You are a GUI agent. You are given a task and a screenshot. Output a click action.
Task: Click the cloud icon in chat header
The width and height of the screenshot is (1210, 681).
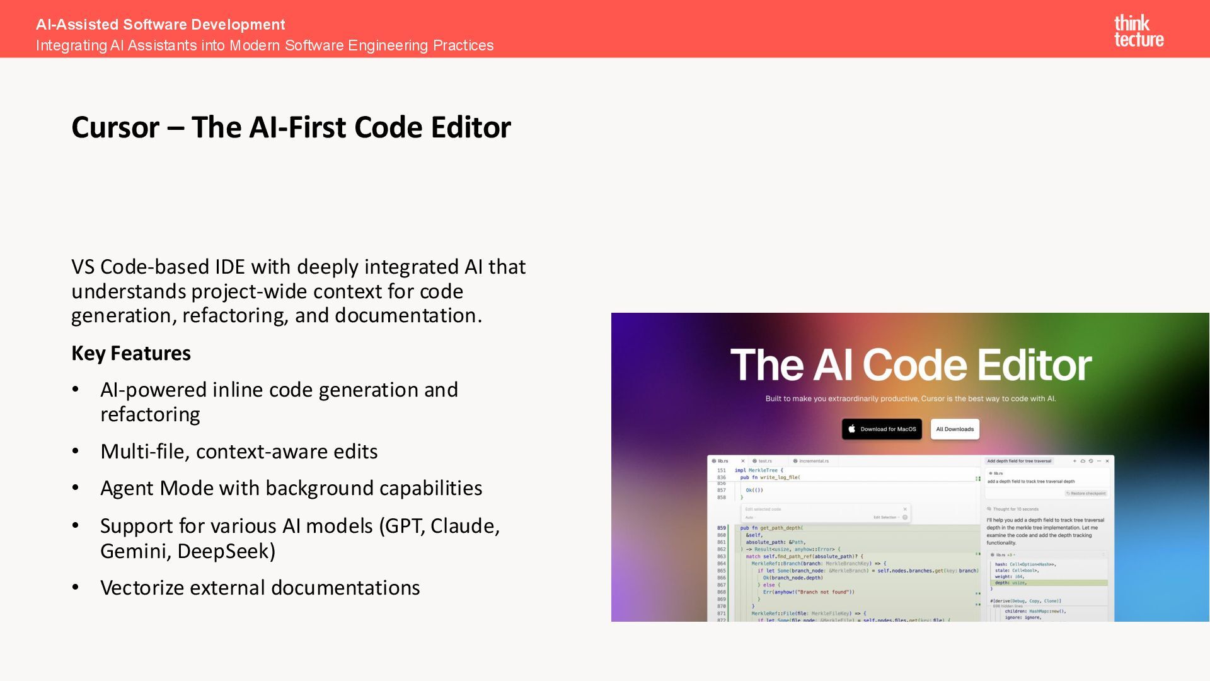[1083, 461]
